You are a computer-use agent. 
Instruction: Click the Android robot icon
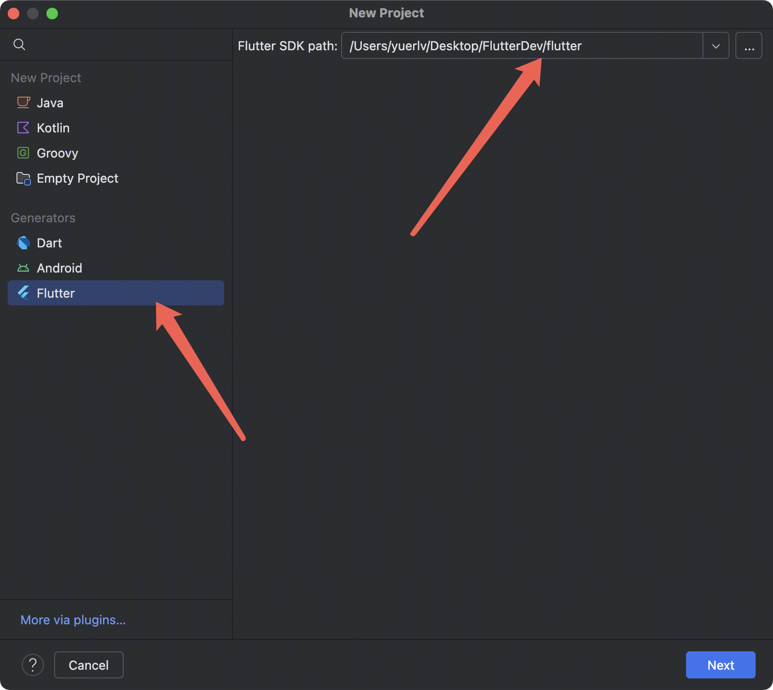(23, 268)
